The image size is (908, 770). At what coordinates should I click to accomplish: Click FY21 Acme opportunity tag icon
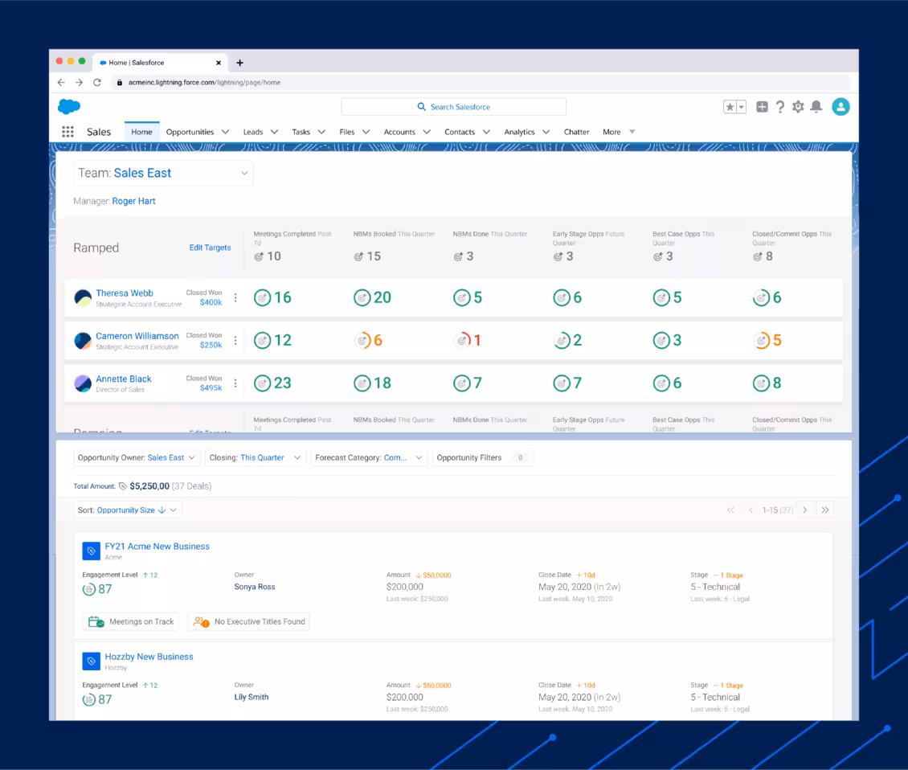[x=92, y=551]
